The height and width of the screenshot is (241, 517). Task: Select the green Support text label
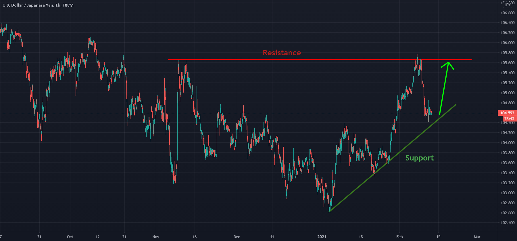point(420,158)
